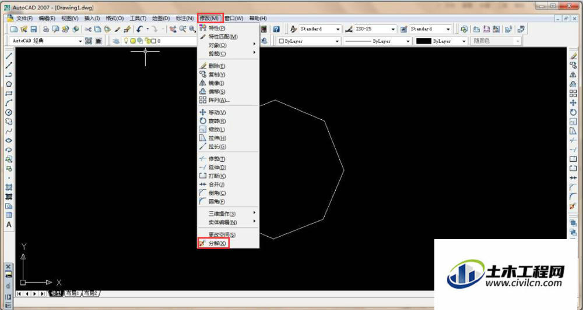583x310 pixels.
Task: Click the Cut scissors icon
Action: (88, 29)
